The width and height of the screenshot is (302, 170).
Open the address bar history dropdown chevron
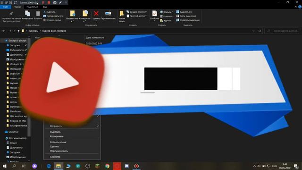[x=253, y=31]
